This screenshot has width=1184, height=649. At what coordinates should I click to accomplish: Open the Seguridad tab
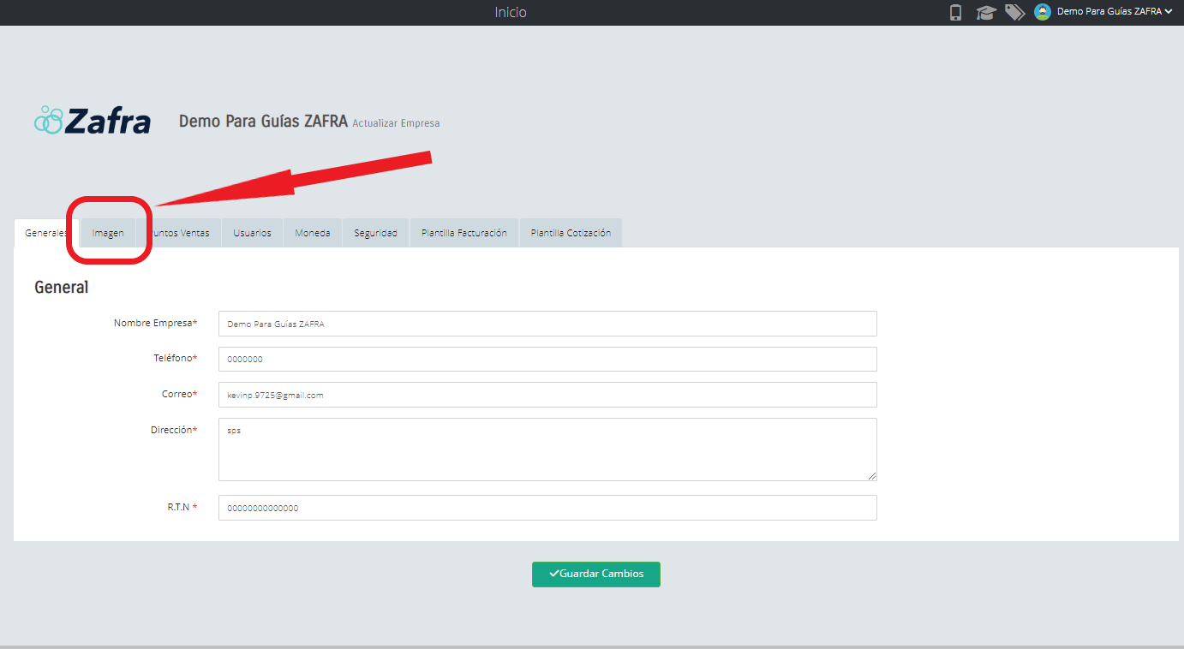[375, 233]
